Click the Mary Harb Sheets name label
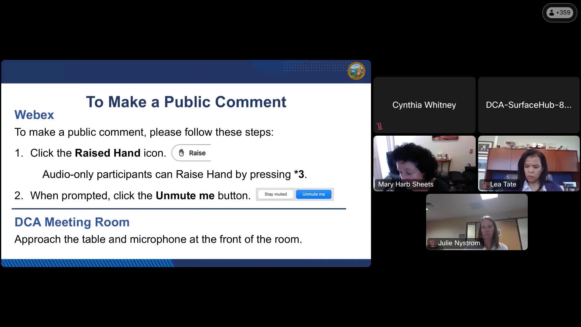This screenshot has height=327, width=581. coord(405,184)
